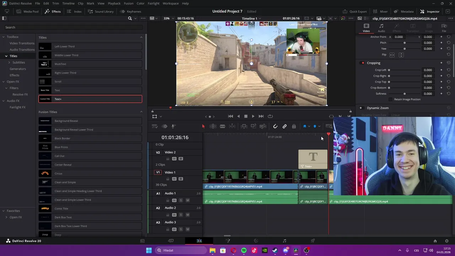Adjust the Softness slider
455x256 pixels.
tap(405, 94)
